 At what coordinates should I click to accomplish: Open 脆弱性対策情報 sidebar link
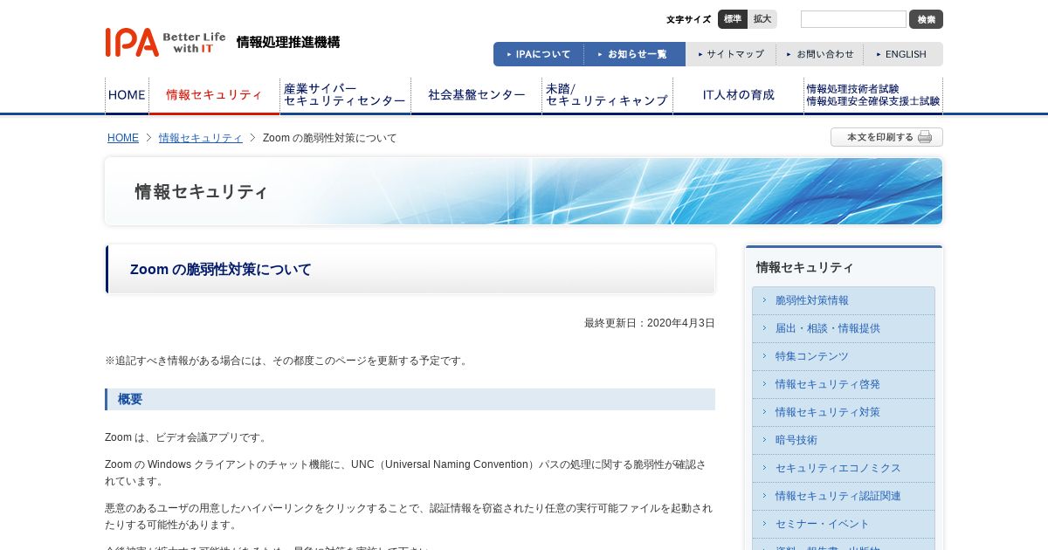[843, 300]
